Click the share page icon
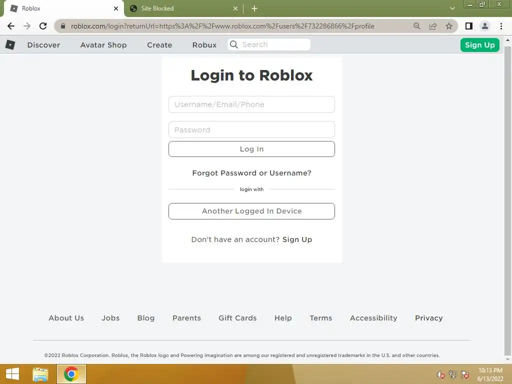 pyautogui.click(x=433, y=26)
